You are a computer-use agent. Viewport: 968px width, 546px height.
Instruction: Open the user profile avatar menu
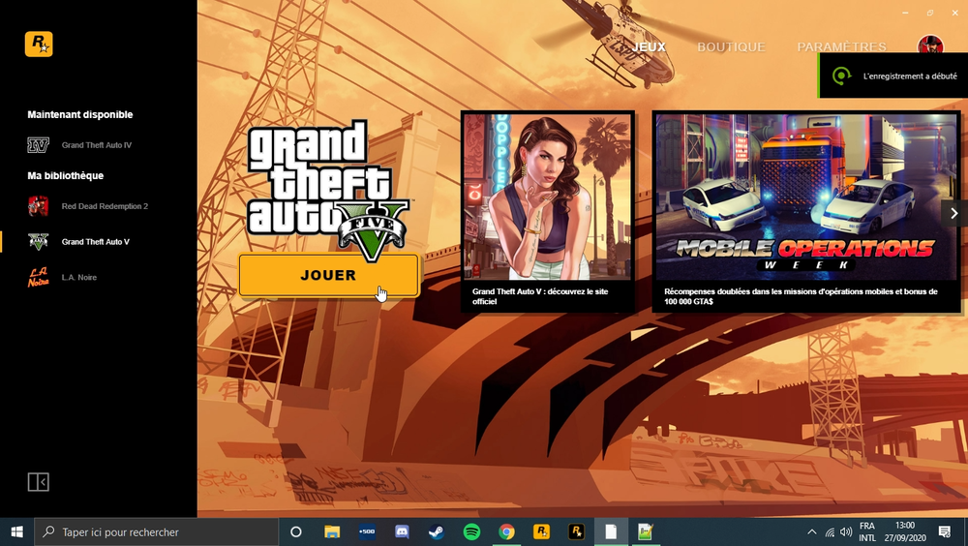pos(930,46)
